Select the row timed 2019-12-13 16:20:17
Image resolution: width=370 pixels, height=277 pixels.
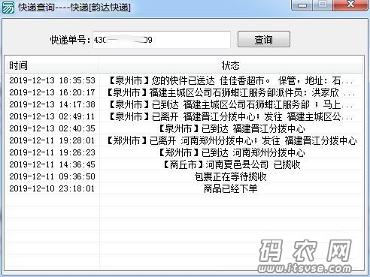pos(183,92)
